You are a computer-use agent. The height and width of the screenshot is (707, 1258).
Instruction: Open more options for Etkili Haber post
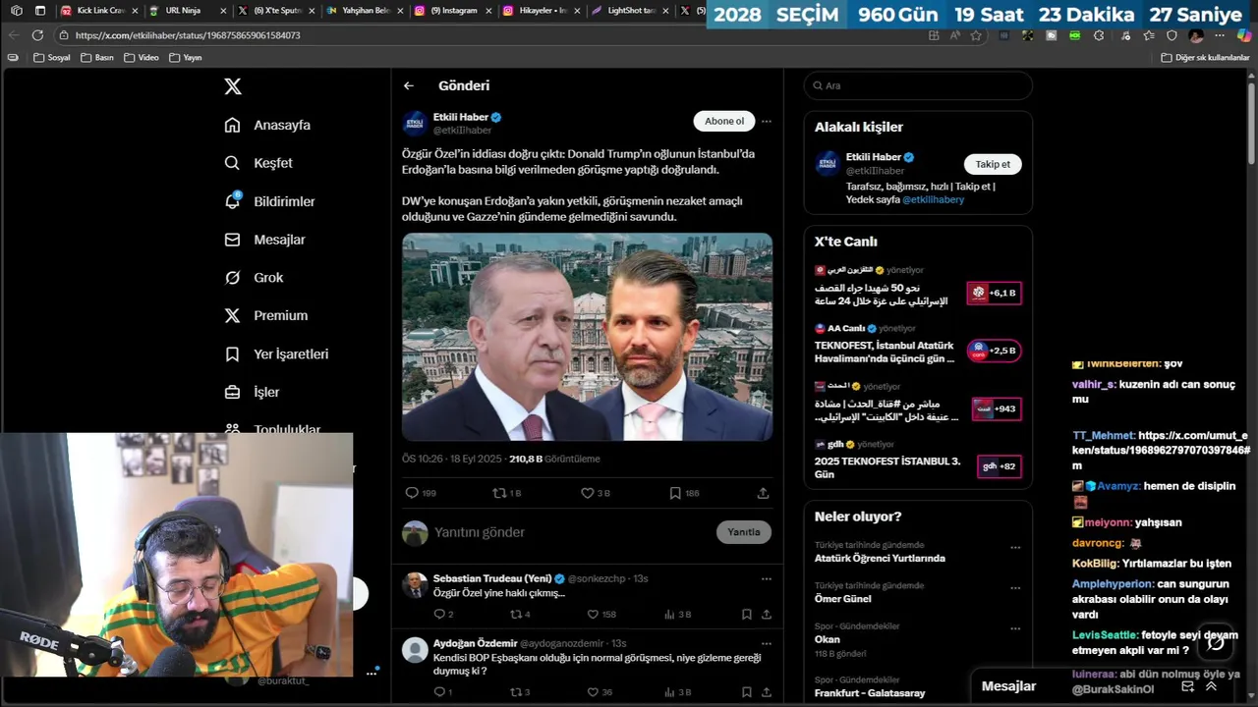click(x=767, y=121)
